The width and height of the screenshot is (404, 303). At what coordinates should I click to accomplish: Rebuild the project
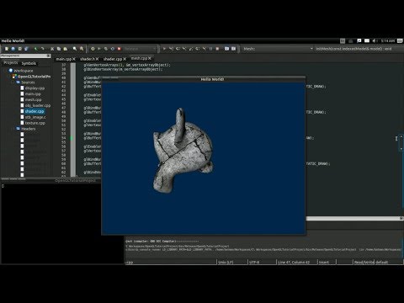(x=113, y=49)
